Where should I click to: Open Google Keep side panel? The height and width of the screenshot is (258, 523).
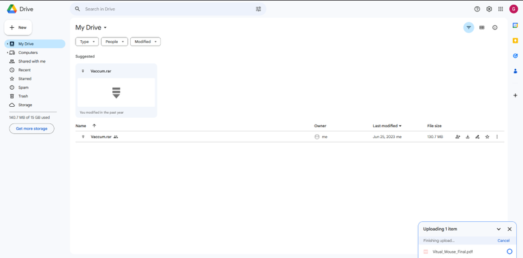[516, 41]
